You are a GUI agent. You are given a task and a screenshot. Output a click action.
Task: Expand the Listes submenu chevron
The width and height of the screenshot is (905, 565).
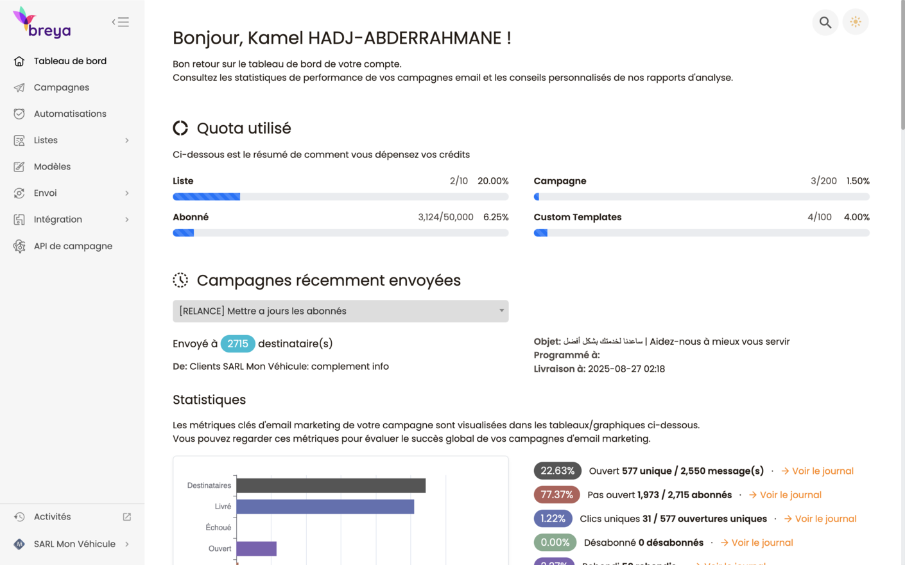pyautogui.click(x=127, y=141)
